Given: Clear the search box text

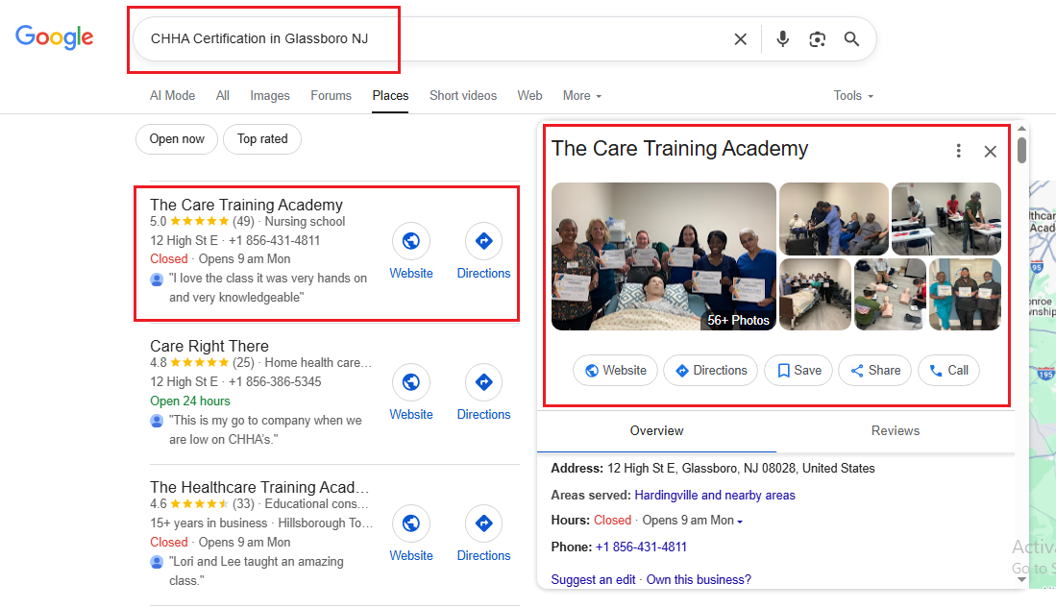Looking at the screenshot, I should tap(740, 39).
